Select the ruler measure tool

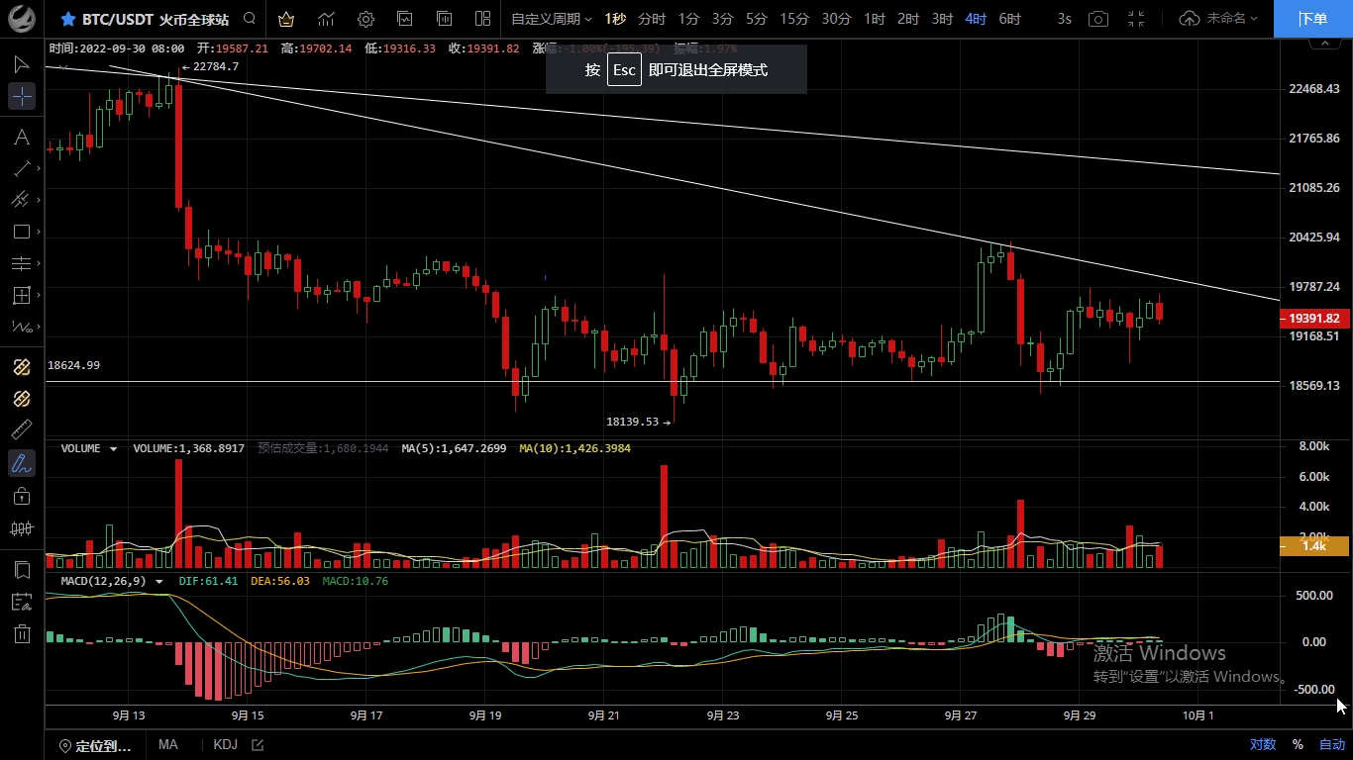22,430
